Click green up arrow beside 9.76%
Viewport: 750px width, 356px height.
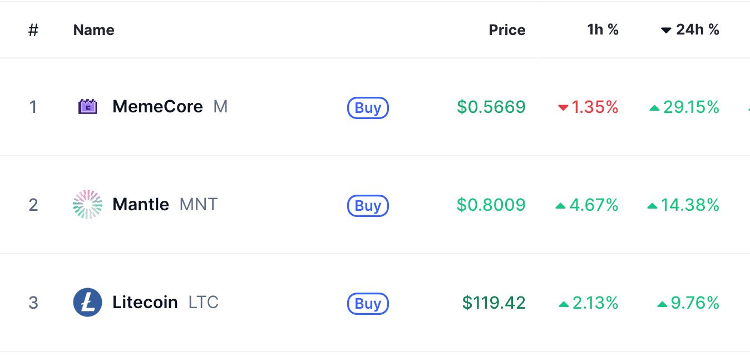(662, 304)
